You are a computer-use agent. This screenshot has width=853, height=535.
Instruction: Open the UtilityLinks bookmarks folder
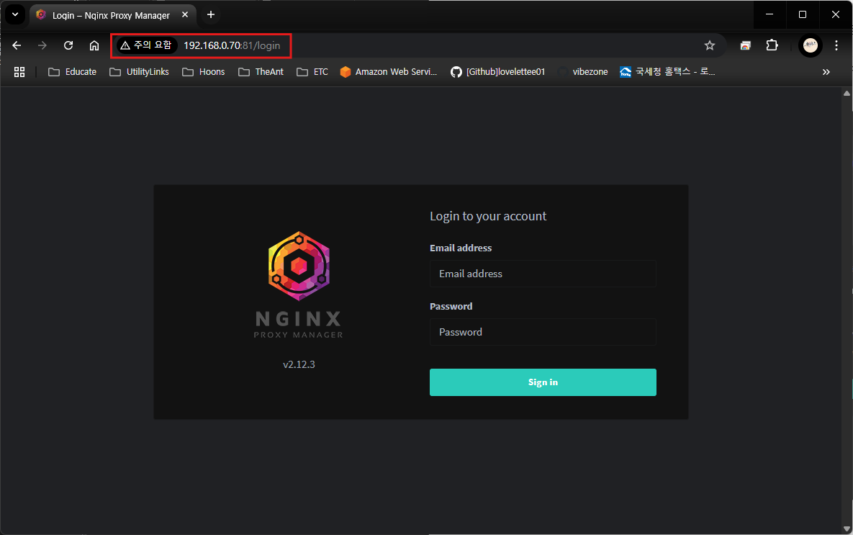pos(139,72)
